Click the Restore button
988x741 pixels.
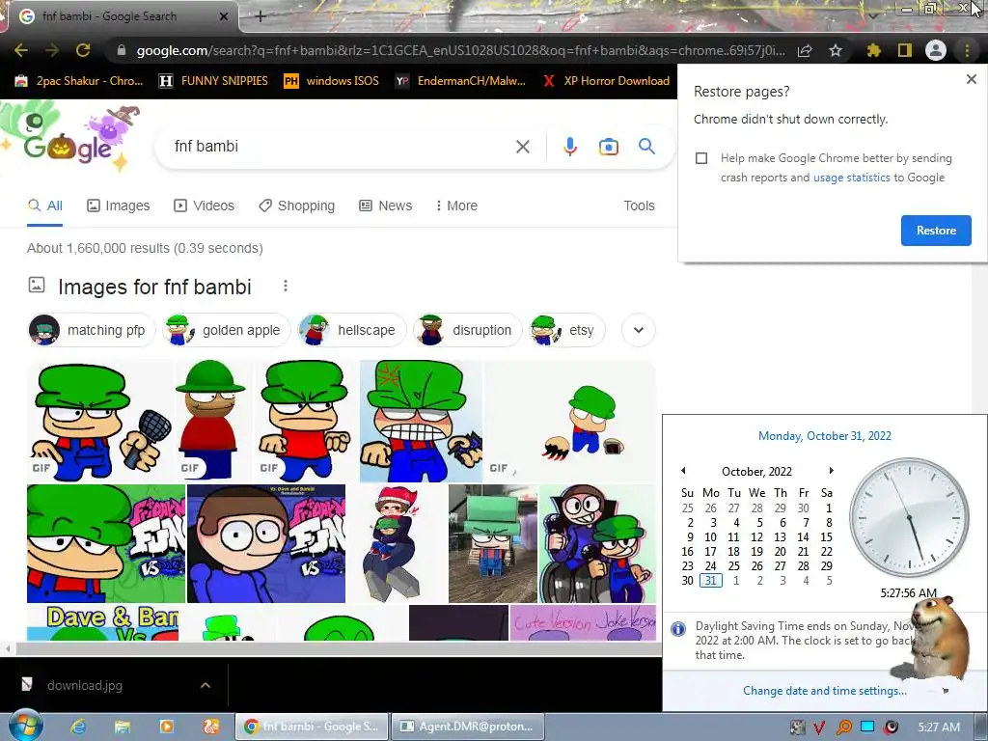(x=936, y=231)
